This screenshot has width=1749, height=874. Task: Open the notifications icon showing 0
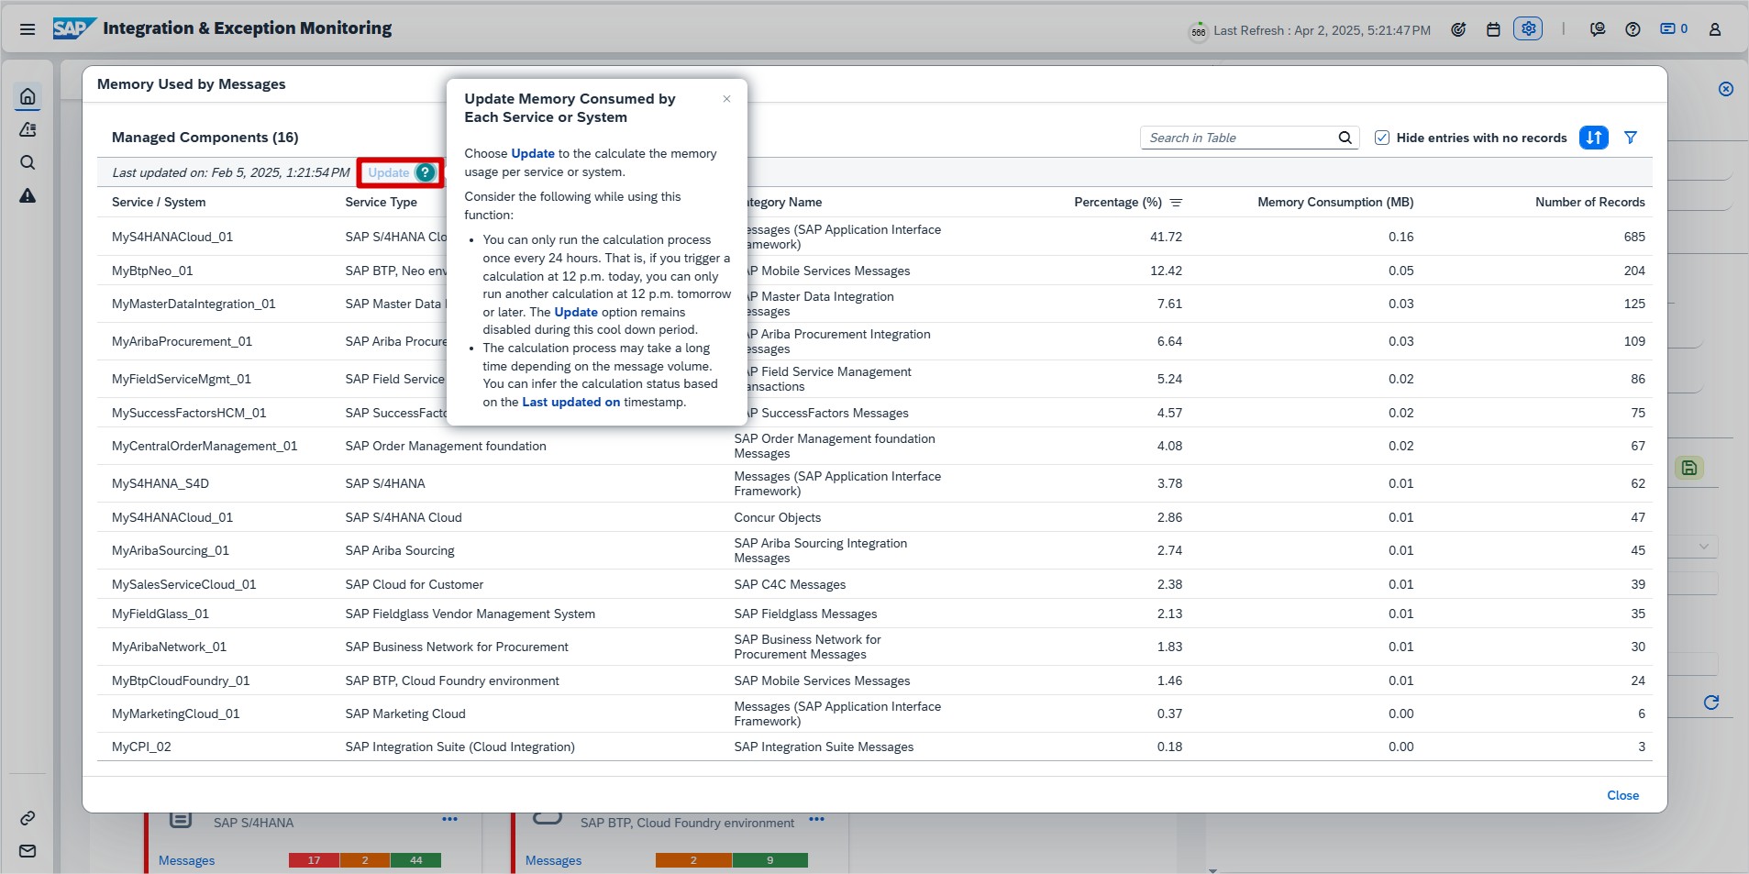coord(1673,29)
